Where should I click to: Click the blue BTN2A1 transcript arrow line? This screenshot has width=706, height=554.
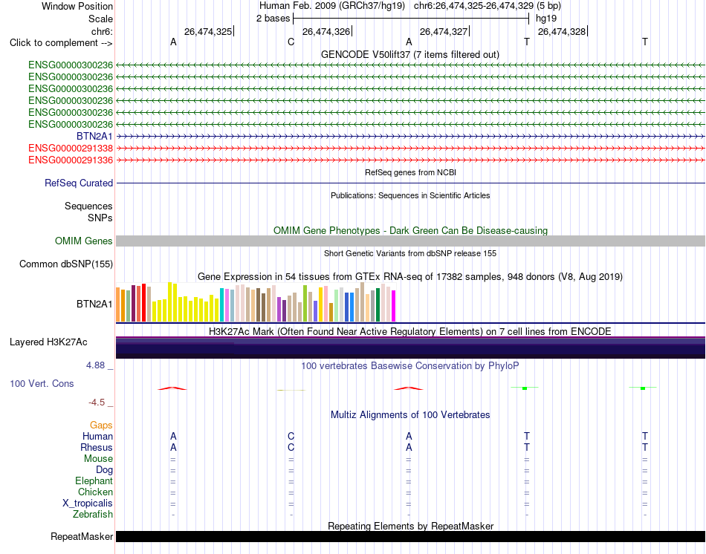coord(410,136)
